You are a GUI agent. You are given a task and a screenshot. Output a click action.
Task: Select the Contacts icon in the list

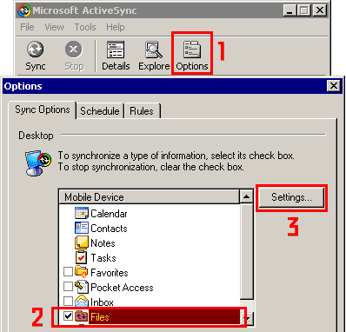coord(82,228)
